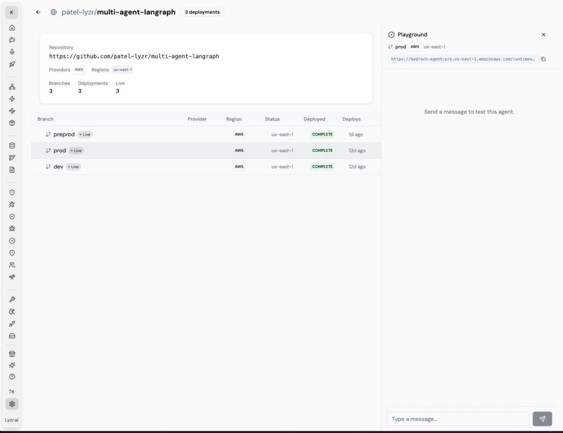Click the 3 deployments badge

click(x=202, y=12)
